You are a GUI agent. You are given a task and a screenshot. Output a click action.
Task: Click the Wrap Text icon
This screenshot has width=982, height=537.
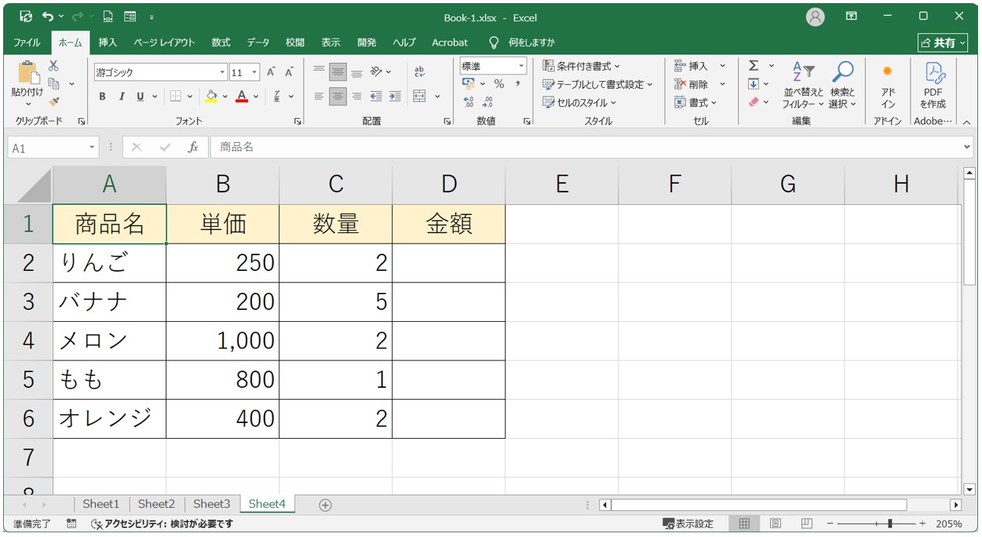pos(419,72)
